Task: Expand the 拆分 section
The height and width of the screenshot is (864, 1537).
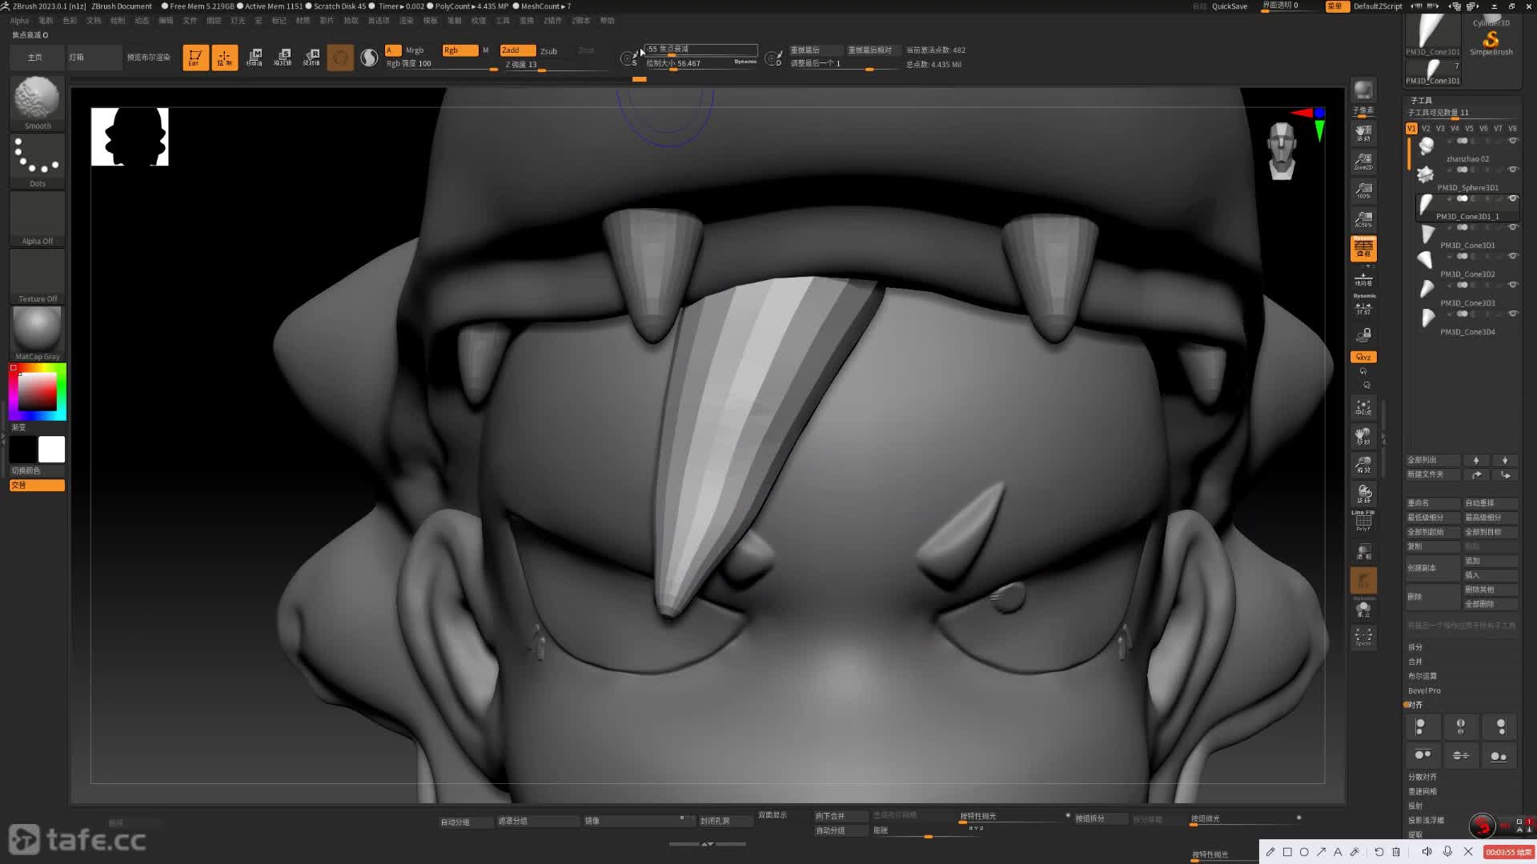Action: click(1415, 647)
